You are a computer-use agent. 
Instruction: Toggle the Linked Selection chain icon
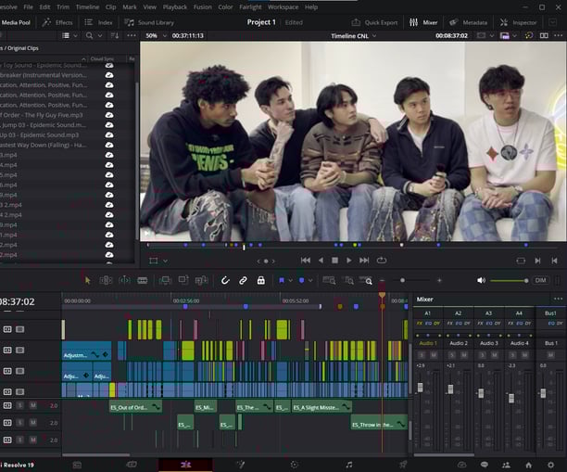243,281
